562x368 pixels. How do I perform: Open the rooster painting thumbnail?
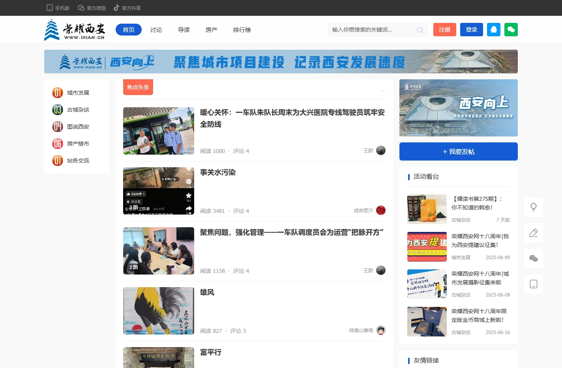pyautogui.click(x=159, y=311)
